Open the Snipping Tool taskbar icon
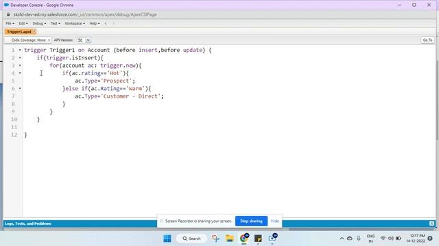This screenshot has height=246, width=439. click(x=215, y=238)
